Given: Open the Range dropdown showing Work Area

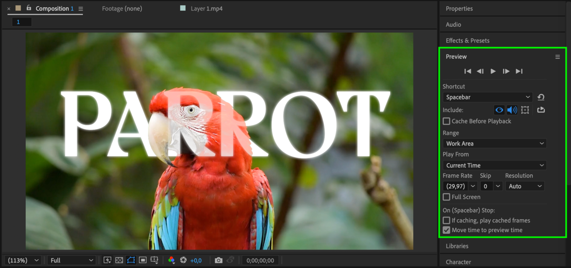Looking at the screenshot, I should (x=494, y=143).
